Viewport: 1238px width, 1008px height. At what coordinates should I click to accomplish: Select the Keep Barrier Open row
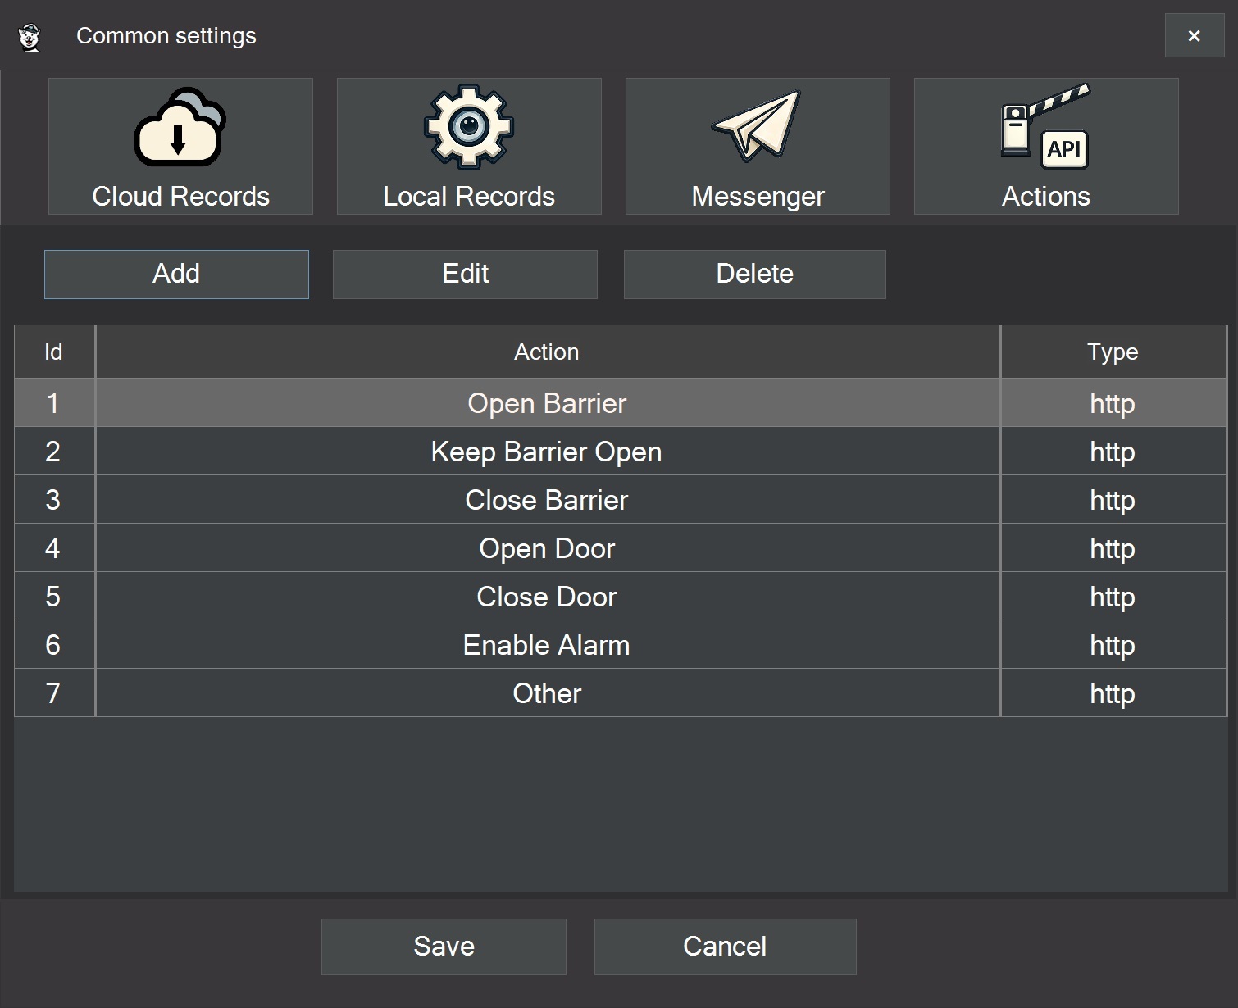[547, 452]
